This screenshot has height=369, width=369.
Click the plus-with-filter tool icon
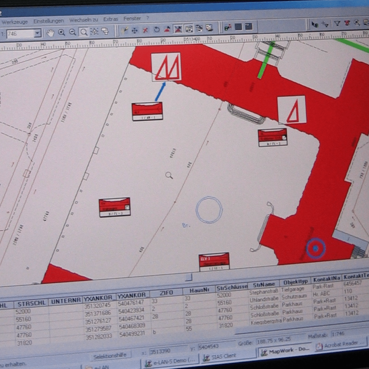[x=326, y=24]
